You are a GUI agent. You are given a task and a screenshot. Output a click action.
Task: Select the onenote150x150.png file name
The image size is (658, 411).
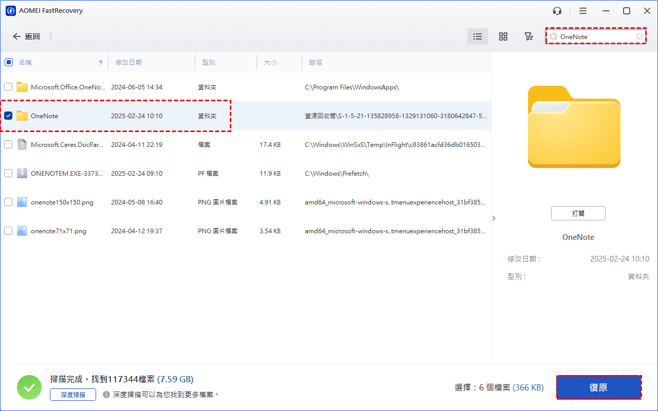(x=62, y=202)
